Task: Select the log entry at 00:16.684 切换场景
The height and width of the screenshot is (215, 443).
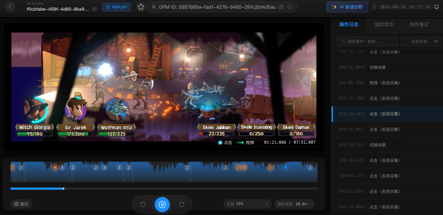Action: point(387,67)
